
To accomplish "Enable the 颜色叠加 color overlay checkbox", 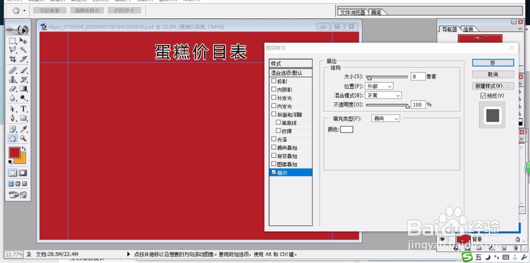I will (274, 147).
